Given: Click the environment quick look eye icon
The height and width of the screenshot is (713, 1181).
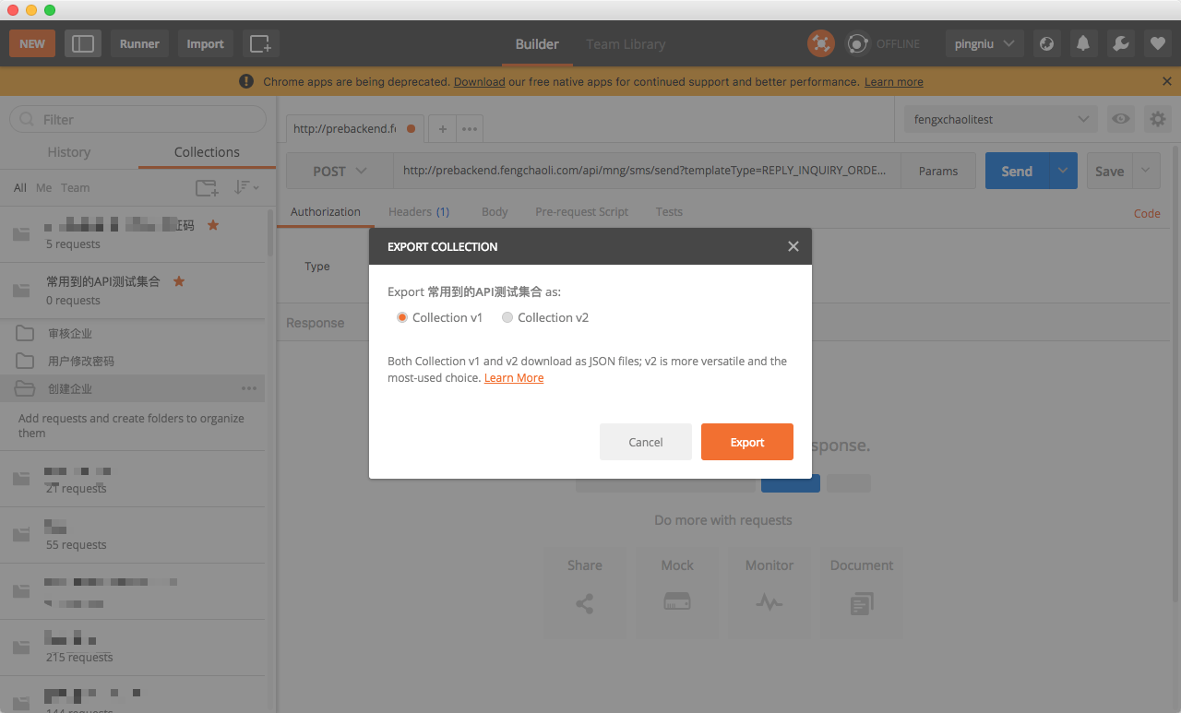Looking at the screenshot, I should coord(1121,119).
